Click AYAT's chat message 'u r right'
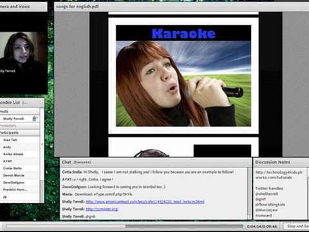Screen dimensions: 309x232 coord(88,179)
